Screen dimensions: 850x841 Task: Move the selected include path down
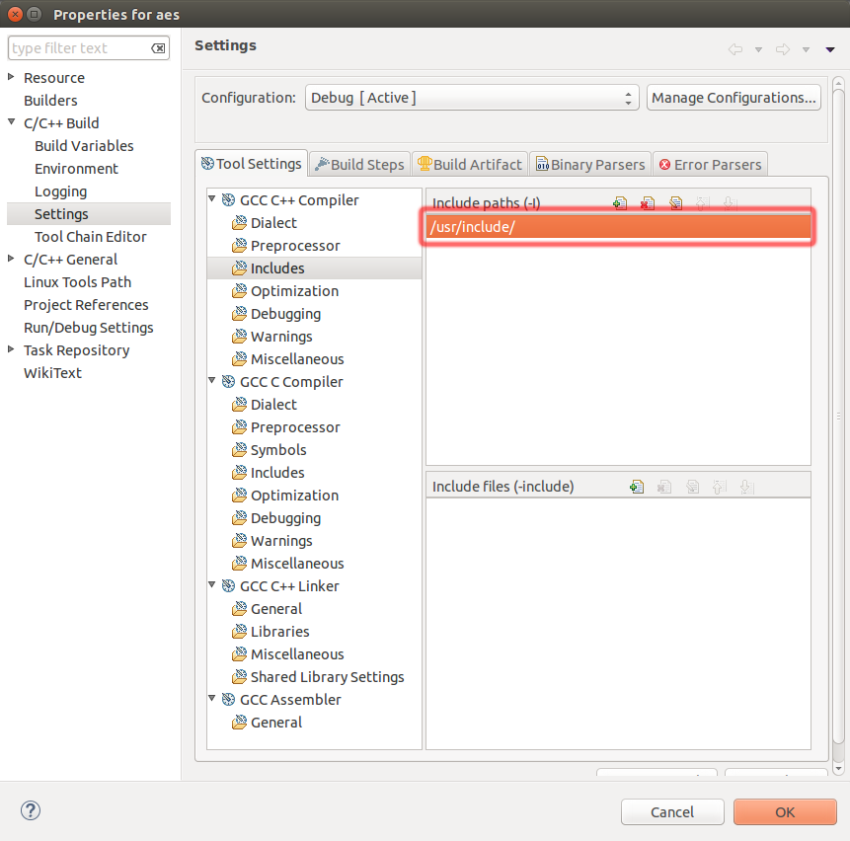pos(731,202)
